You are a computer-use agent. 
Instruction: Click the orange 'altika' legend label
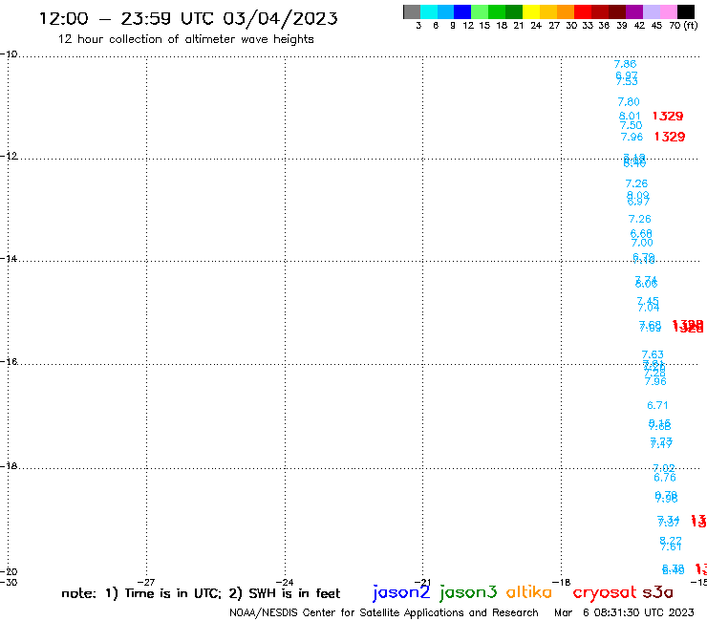(x=529, y=591)
